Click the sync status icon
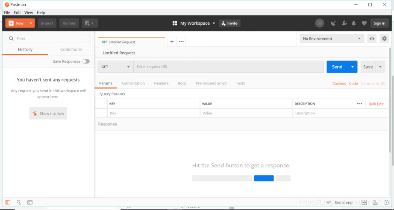Screen dimensions: 394x210 [x=319, y=23]
